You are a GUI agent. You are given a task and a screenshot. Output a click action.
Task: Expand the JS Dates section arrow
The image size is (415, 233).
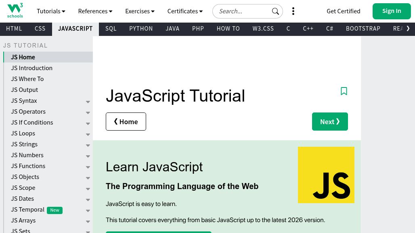click(x=88, y=200)
